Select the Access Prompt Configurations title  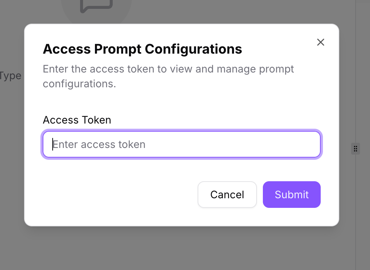[x=142, y=48]
